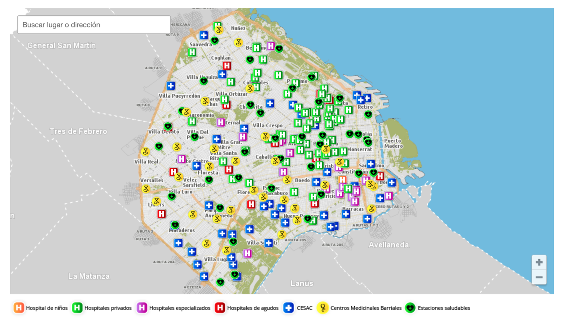The image size is (563, 319).
Task: Click the purple hospital marker near Villa Lugano
Action: [247, 253]
